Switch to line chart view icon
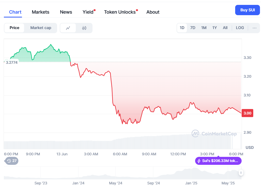261x189 pixels. (x=68, y=28)
